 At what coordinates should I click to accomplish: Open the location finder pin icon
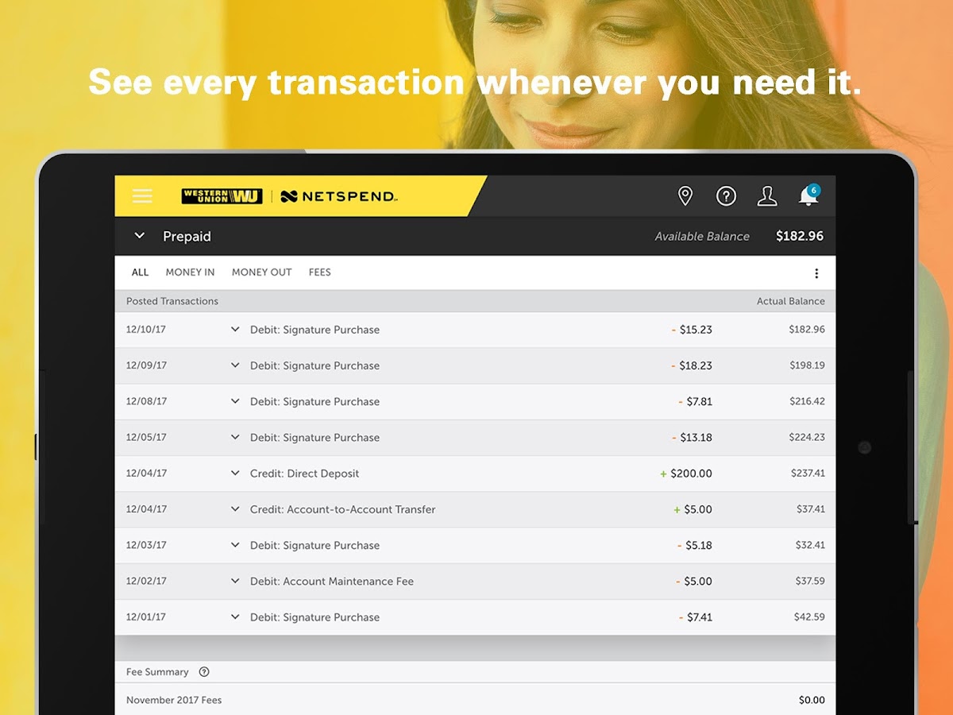(x=685, y=196)
